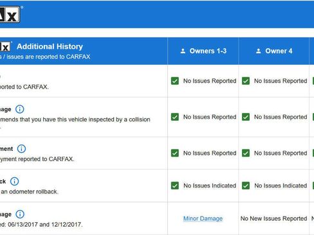Click 'No Issues Indicated' text under Owners 1-3
The height and width of the screenshot is (235, 314).
pos(210,186)
